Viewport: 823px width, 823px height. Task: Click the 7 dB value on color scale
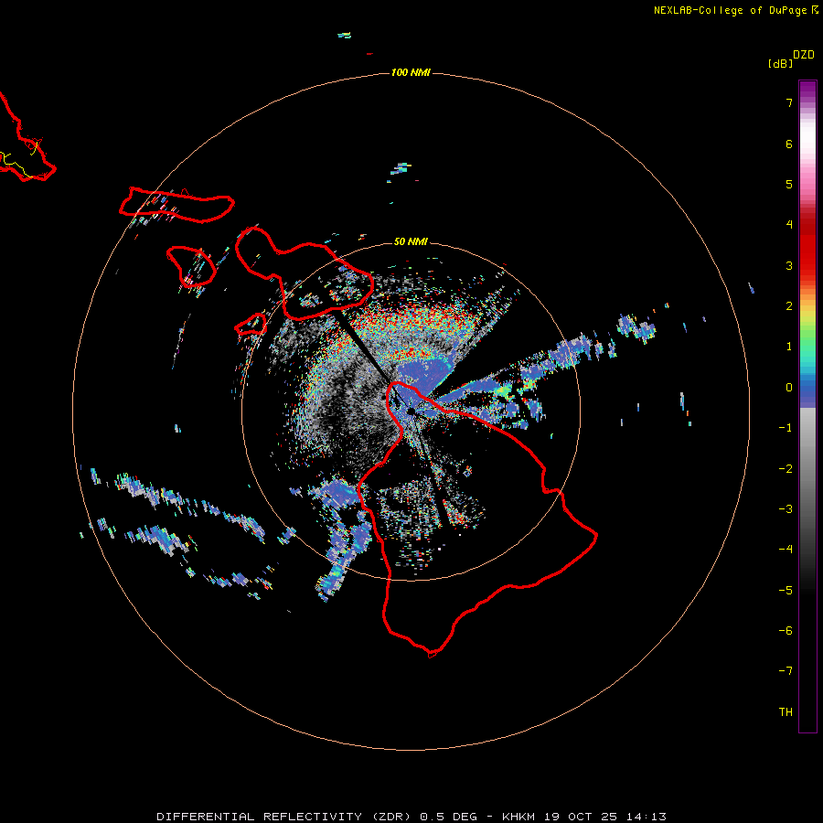[x=789, y=102]
